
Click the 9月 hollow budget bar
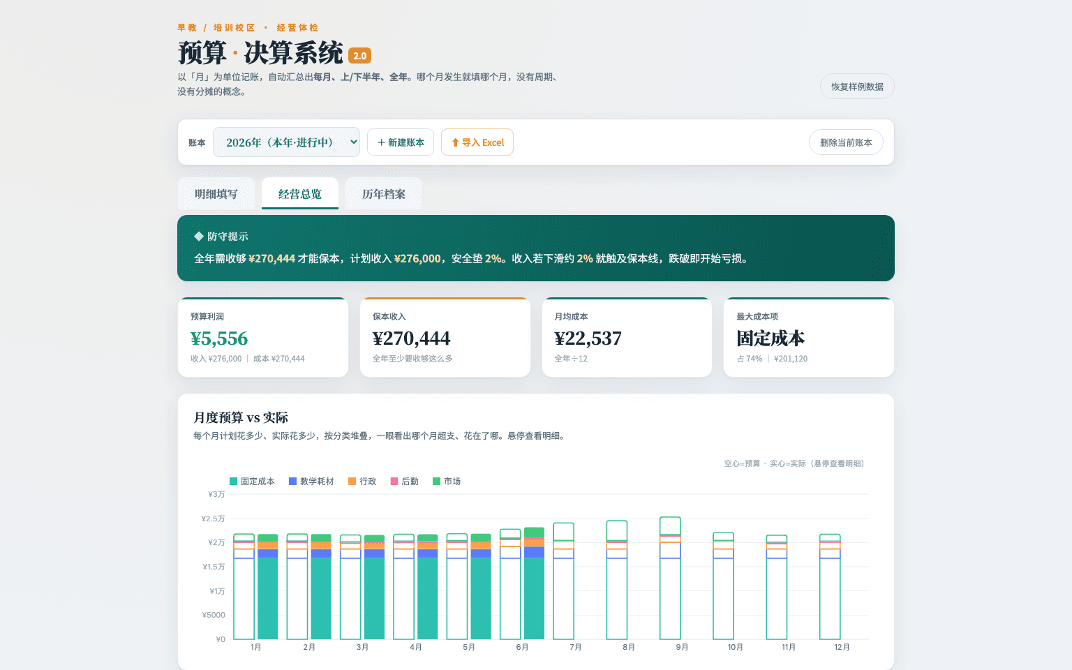tap(670, 578)
